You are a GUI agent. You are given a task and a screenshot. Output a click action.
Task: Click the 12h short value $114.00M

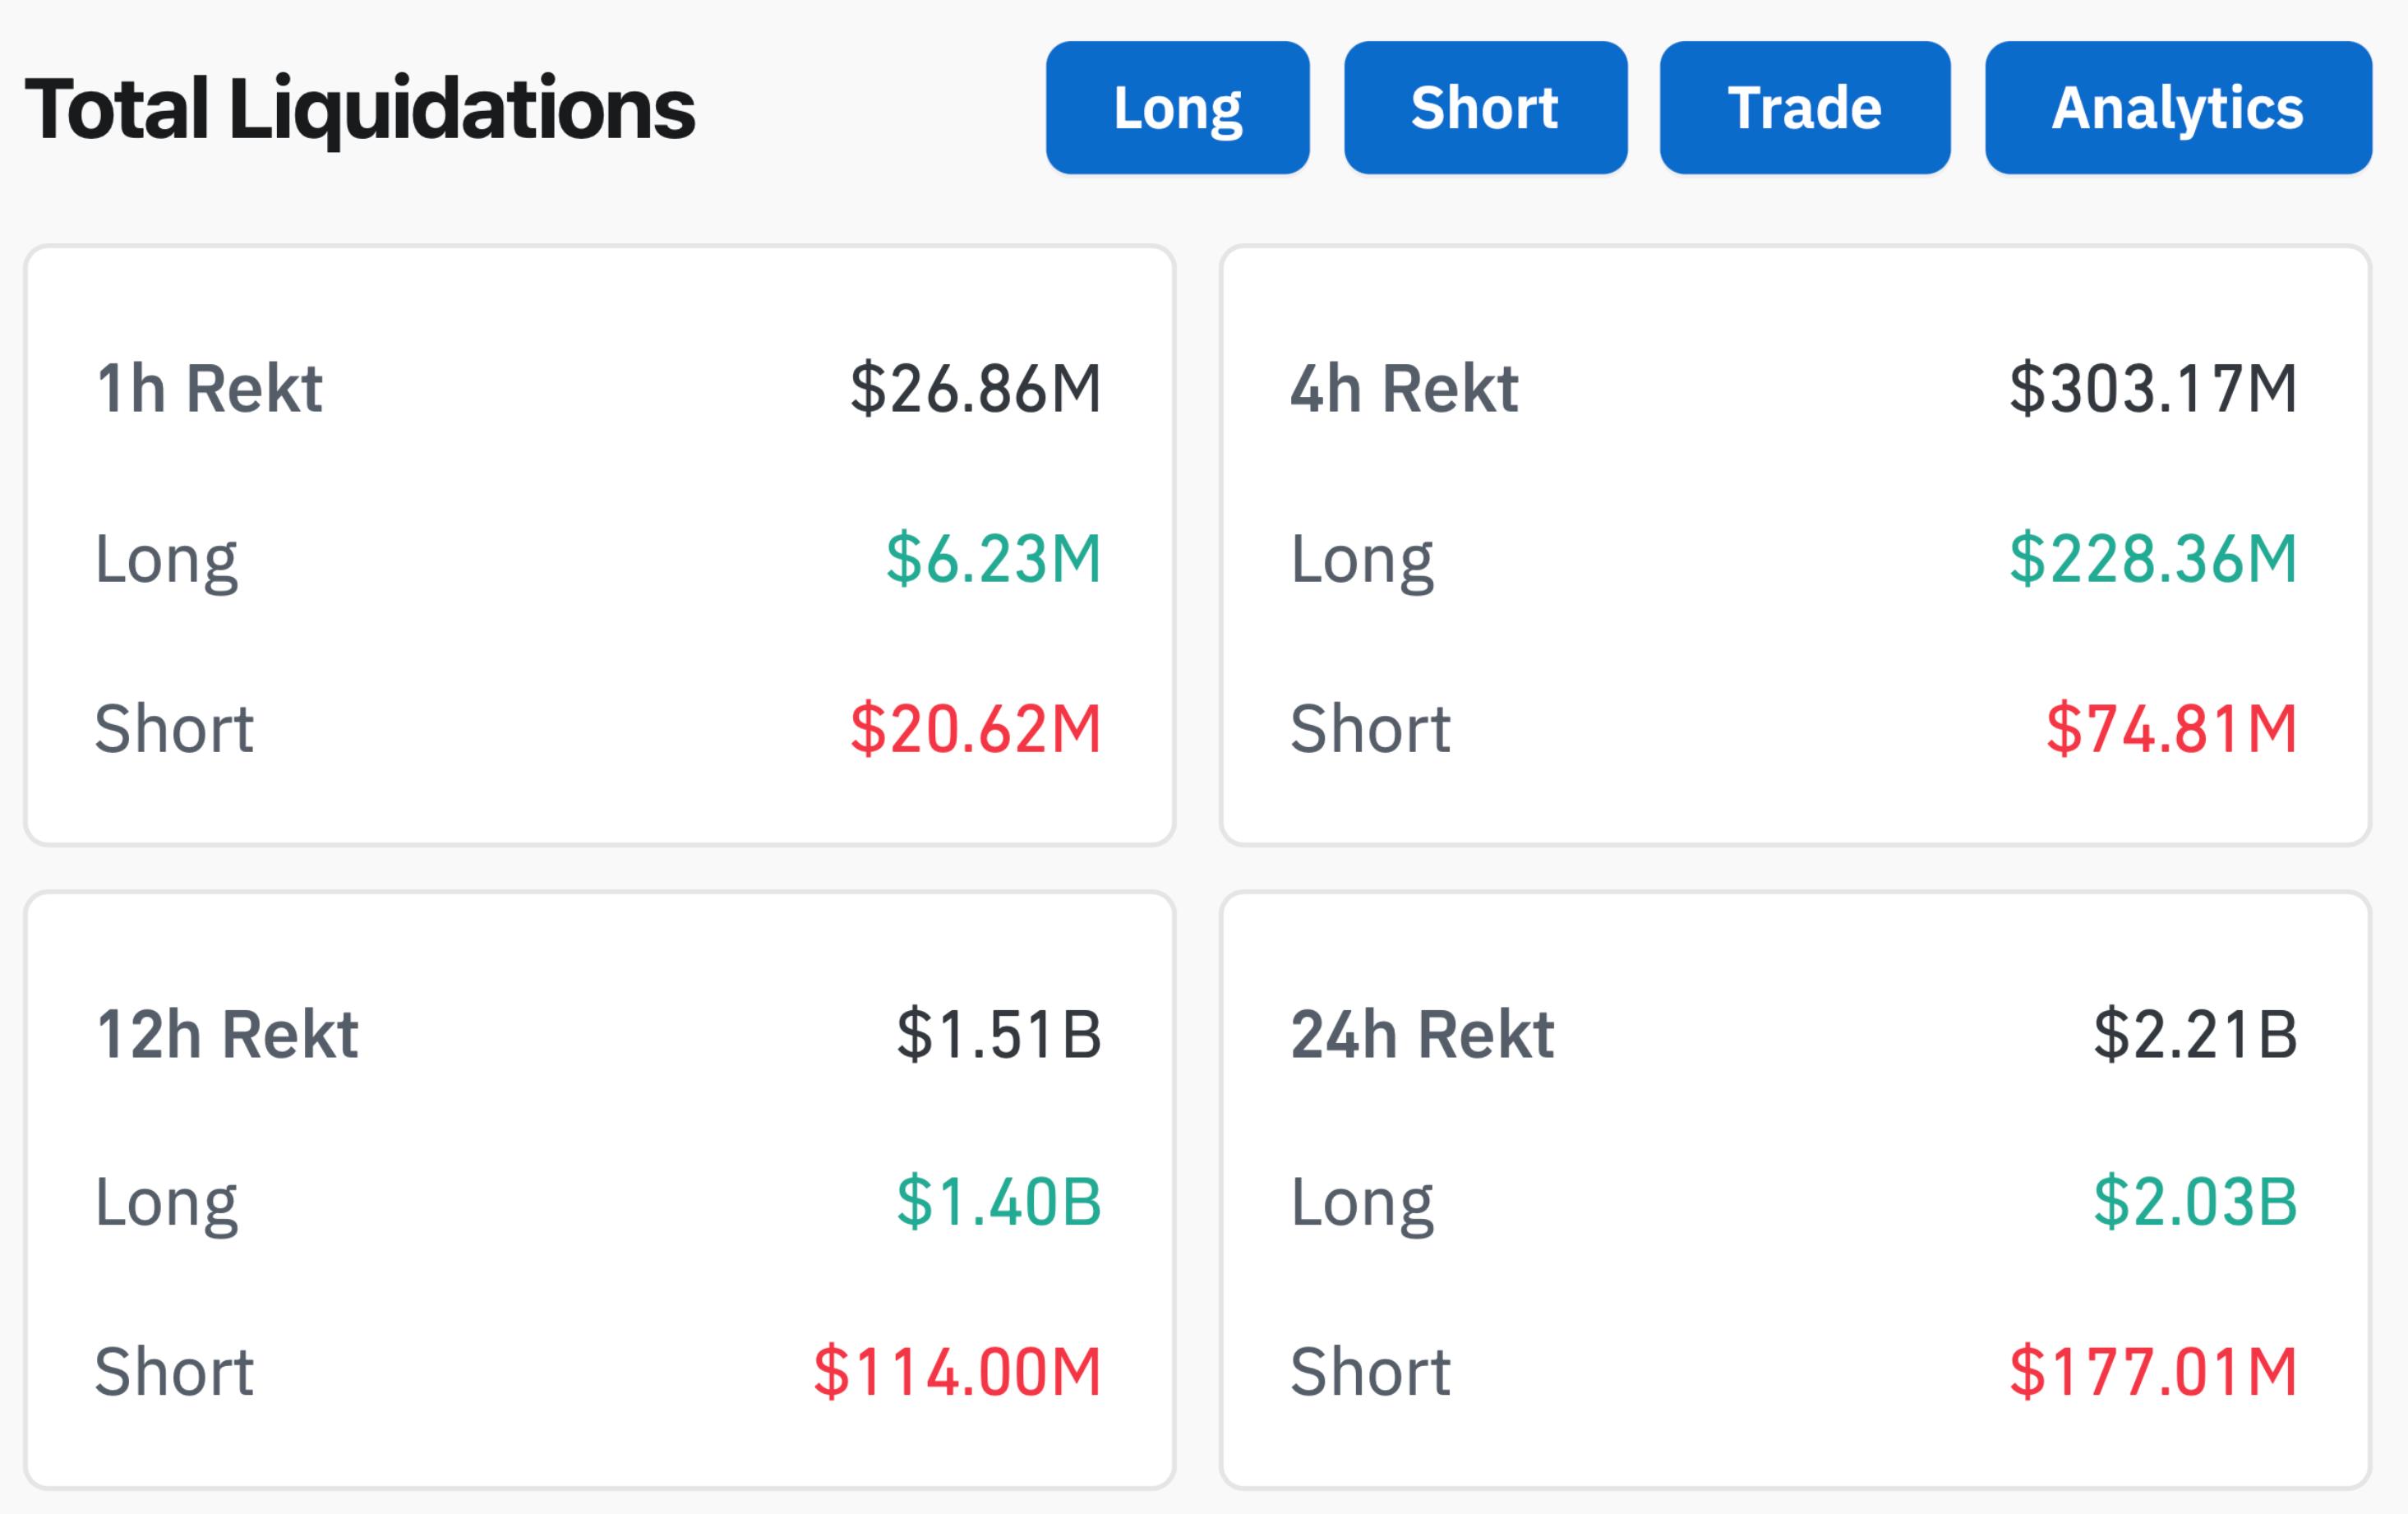[x=957, y=1371]
